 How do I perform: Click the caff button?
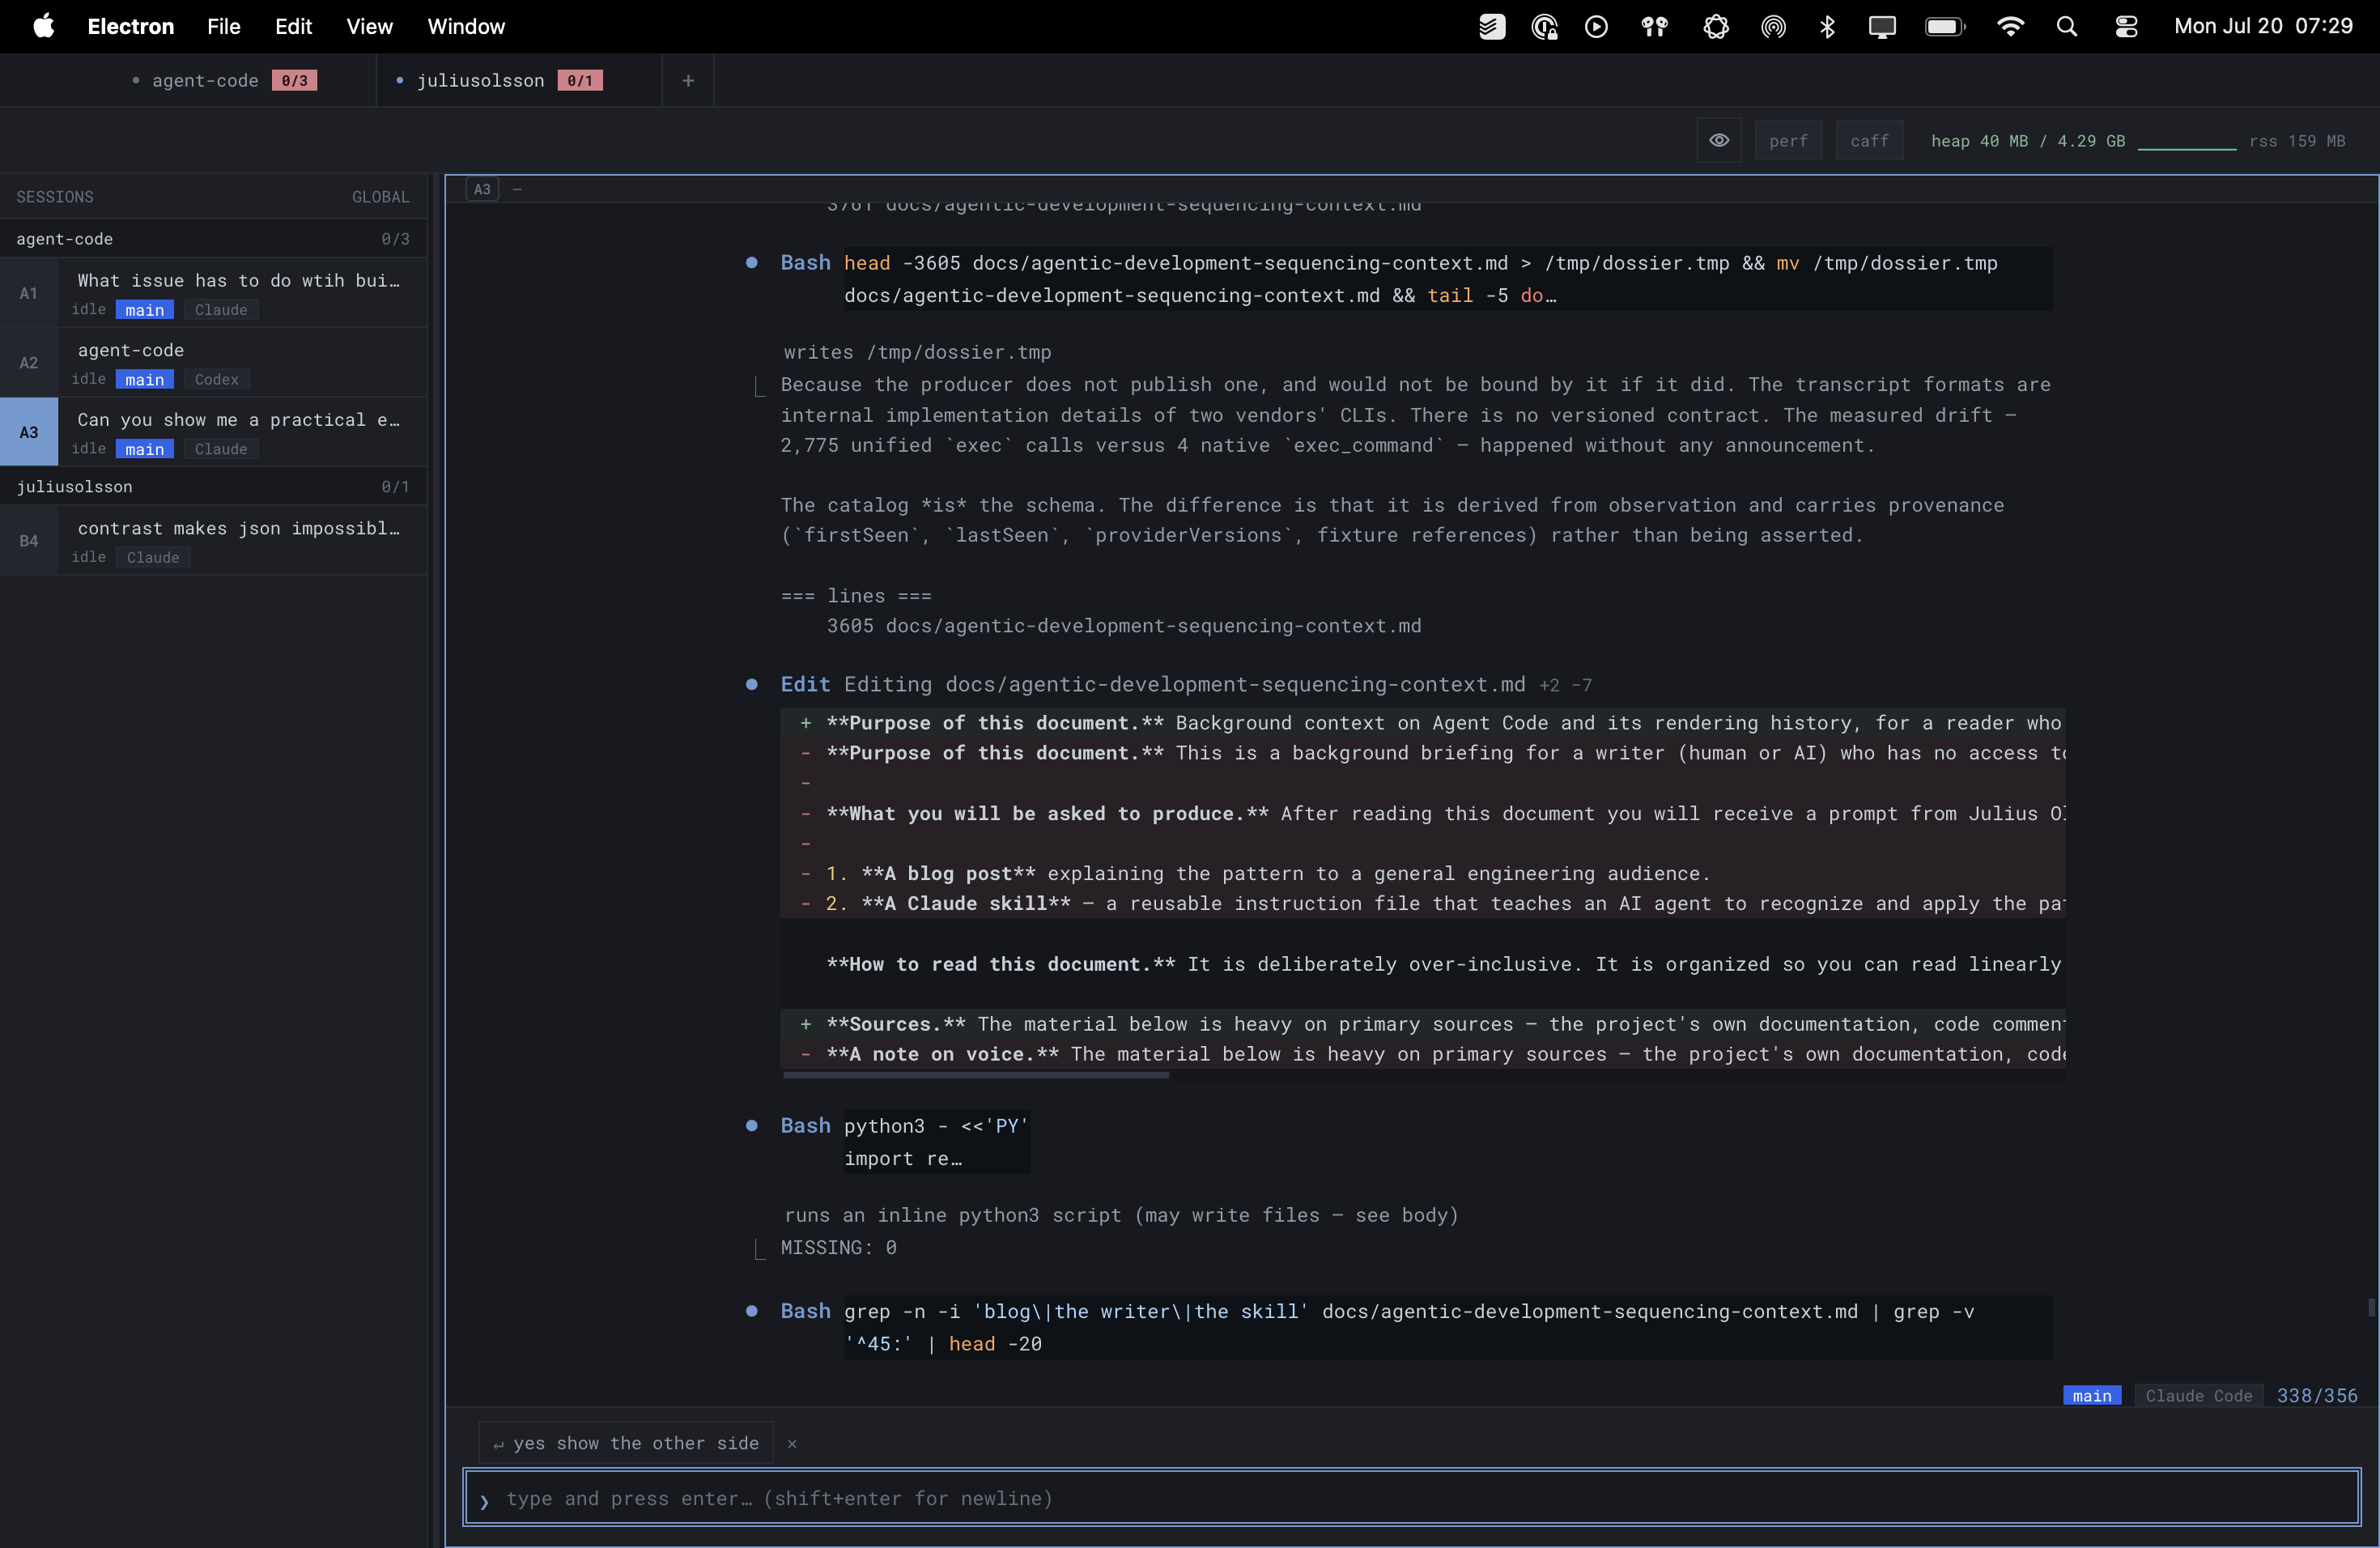tap(1869, 141)
